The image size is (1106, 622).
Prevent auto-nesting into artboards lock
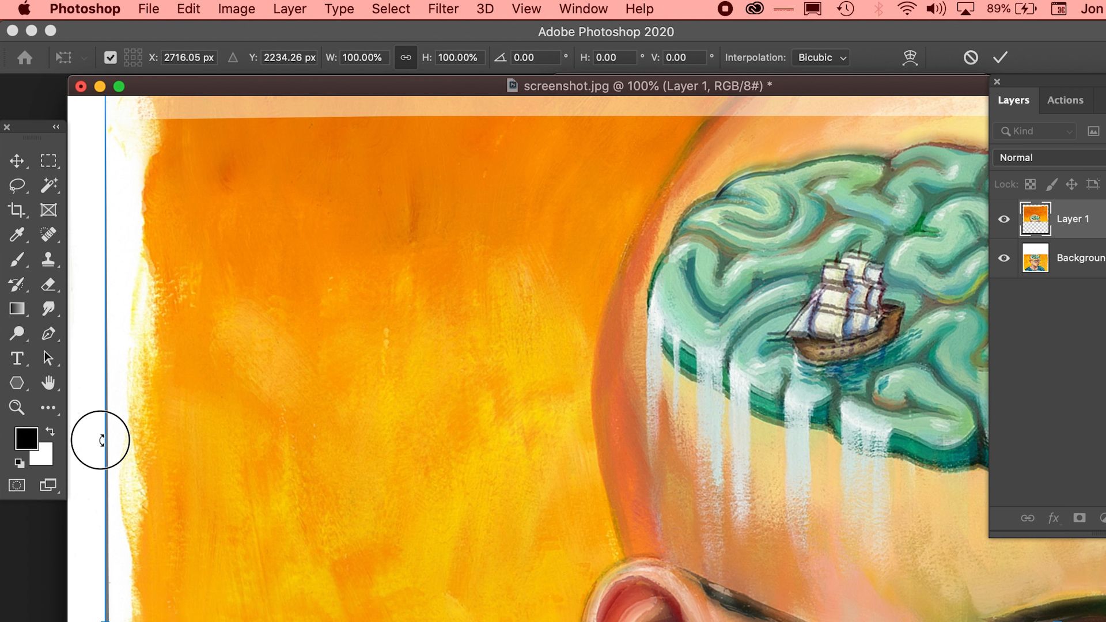pyautogui.click(x=1093, y=184)
